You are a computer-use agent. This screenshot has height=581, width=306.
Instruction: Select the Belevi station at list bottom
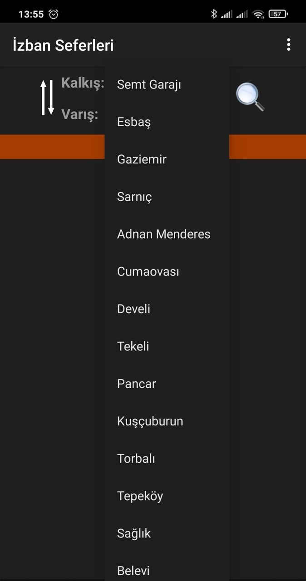(x=133, y=571)
